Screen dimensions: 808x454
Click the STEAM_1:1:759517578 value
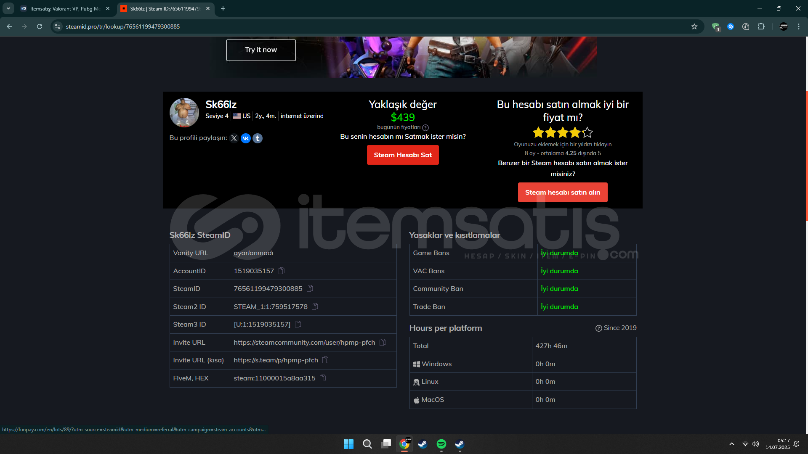[271, 306]
